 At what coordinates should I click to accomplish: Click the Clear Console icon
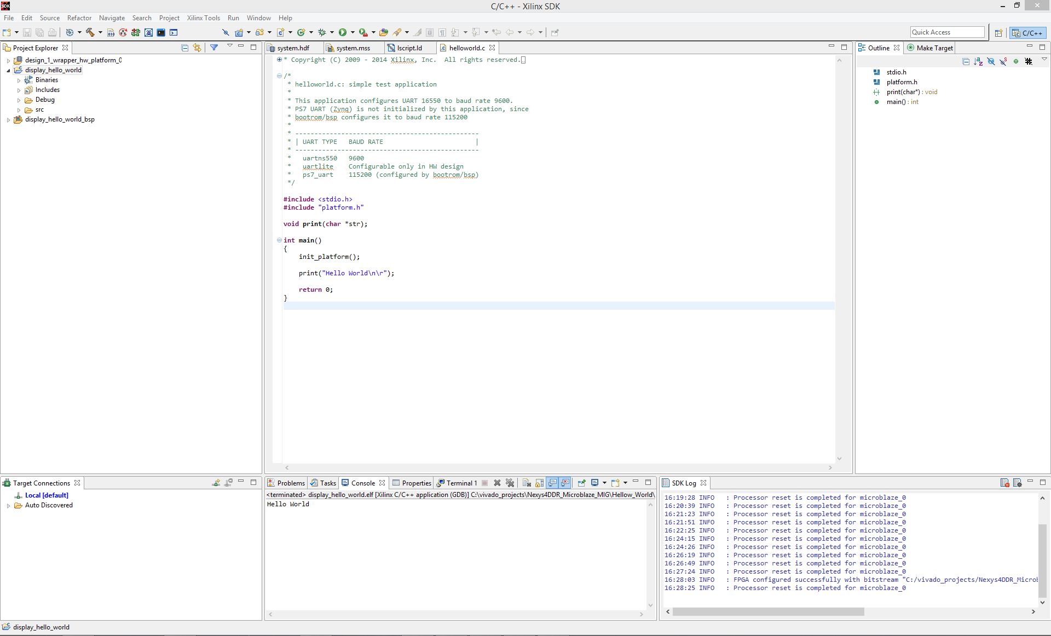tap(527, 483)
